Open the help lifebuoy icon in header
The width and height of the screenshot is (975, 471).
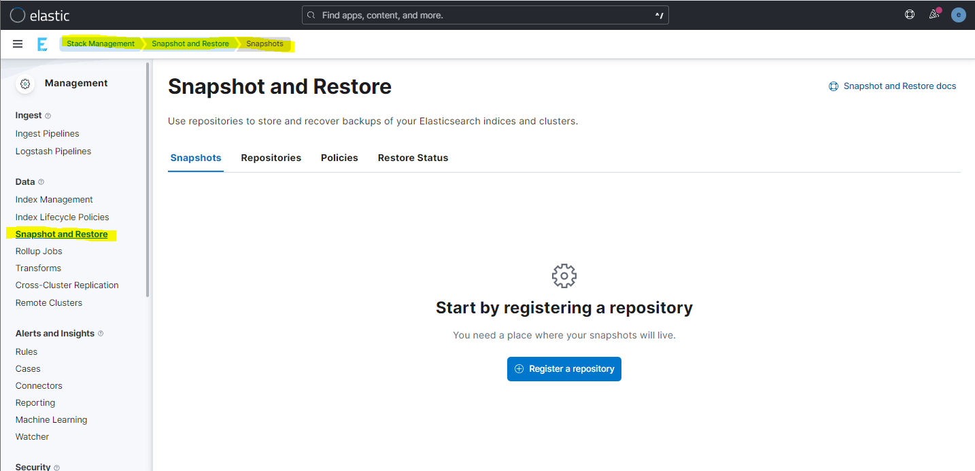pyautogui.click(x=910, y=14)
